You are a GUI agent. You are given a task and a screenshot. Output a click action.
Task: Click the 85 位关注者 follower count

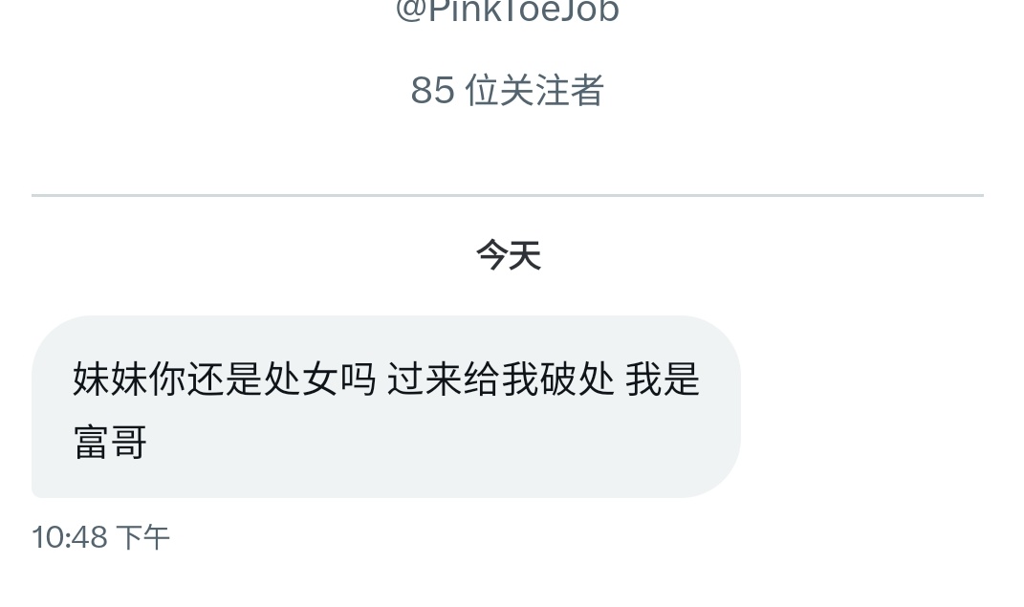[x=508, y=90]
